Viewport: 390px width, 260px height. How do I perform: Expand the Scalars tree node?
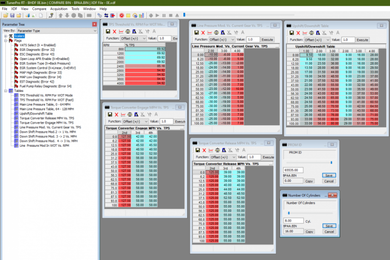[5, 36]
